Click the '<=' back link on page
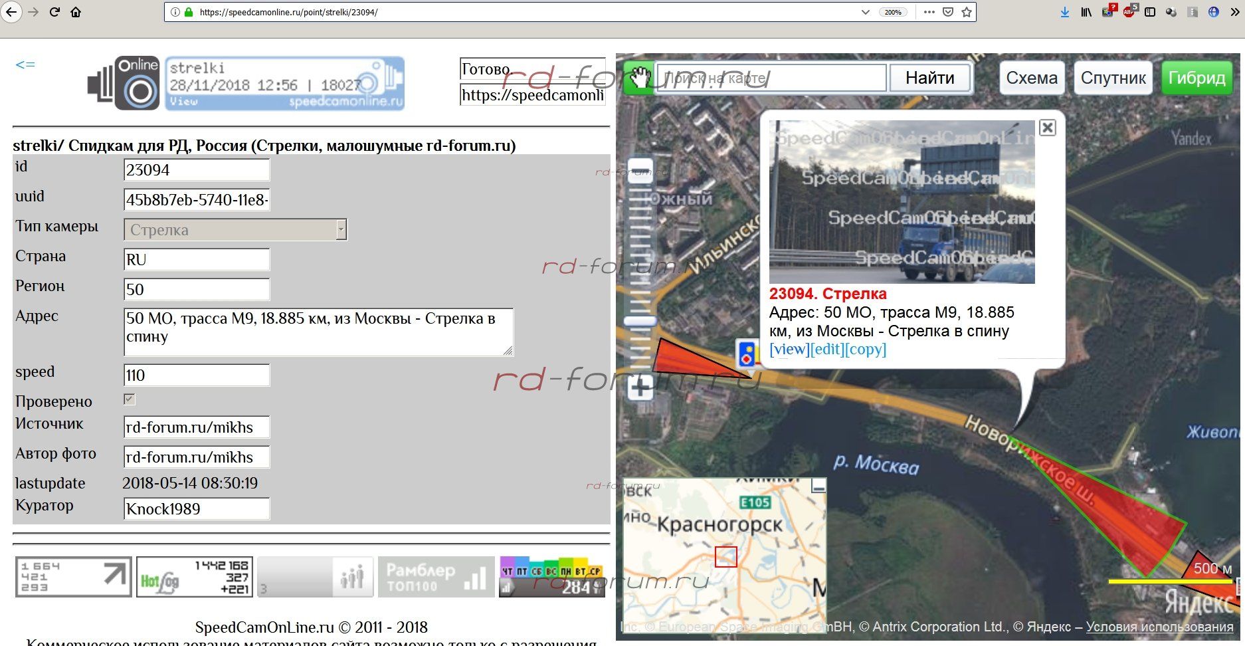Image resolution: width=1245 pixels, height=646 pixels. (25, 64)
